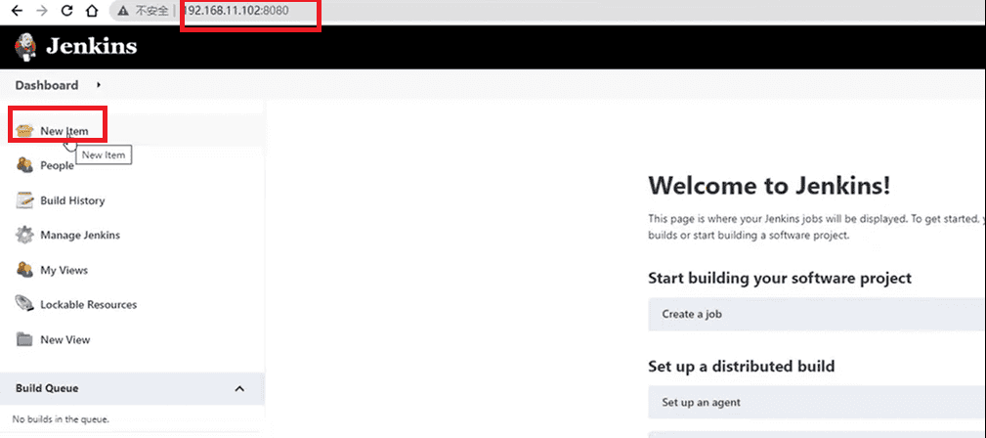This screenshot has width=986, height=438.
Task: Click the Jenkins title text
Action: 91,46
